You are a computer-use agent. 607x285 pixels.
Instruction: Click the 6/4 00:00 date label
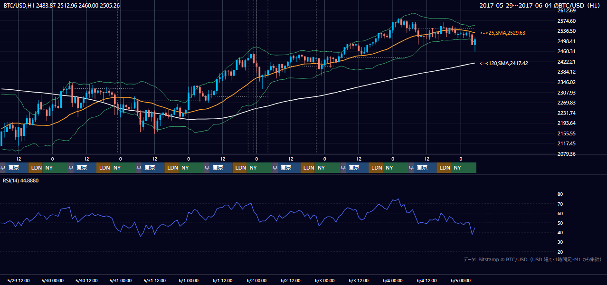(393, 280)
